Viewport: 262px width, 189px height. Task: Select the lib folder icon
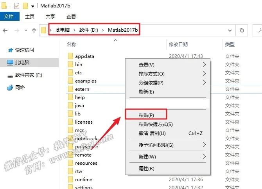(x=70, y=113)
